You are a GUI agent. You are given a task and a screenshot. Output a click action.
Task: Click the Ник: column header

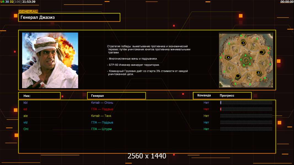point(39,96)
